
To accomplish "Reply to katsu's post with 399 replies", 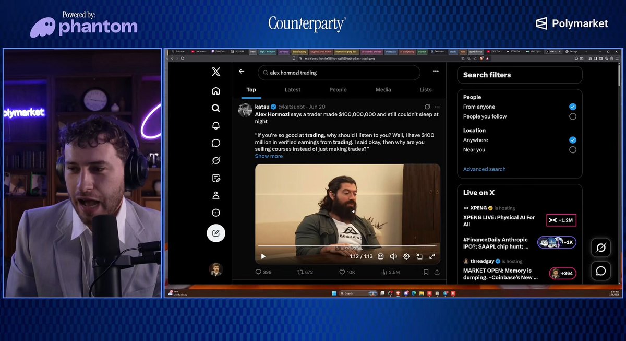I will (x=263, y=272).
